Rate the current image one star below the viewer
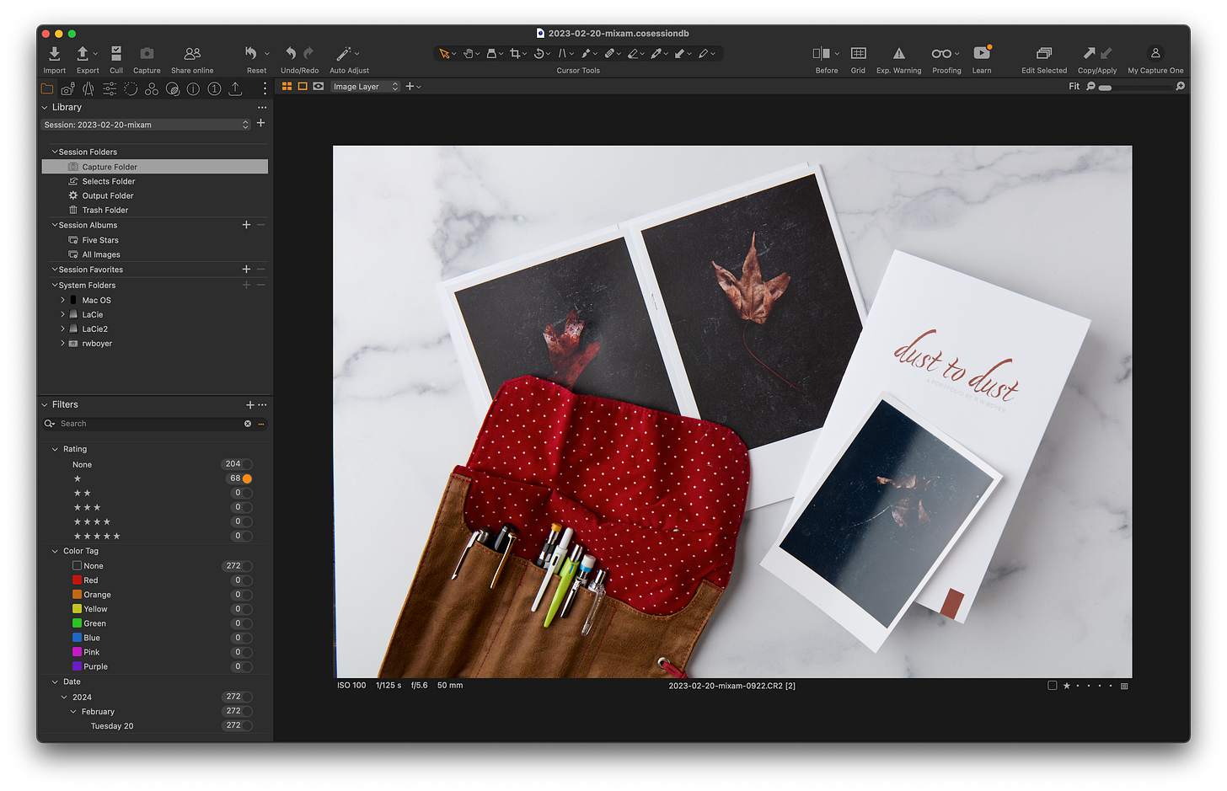 [x=1067, y=686]
